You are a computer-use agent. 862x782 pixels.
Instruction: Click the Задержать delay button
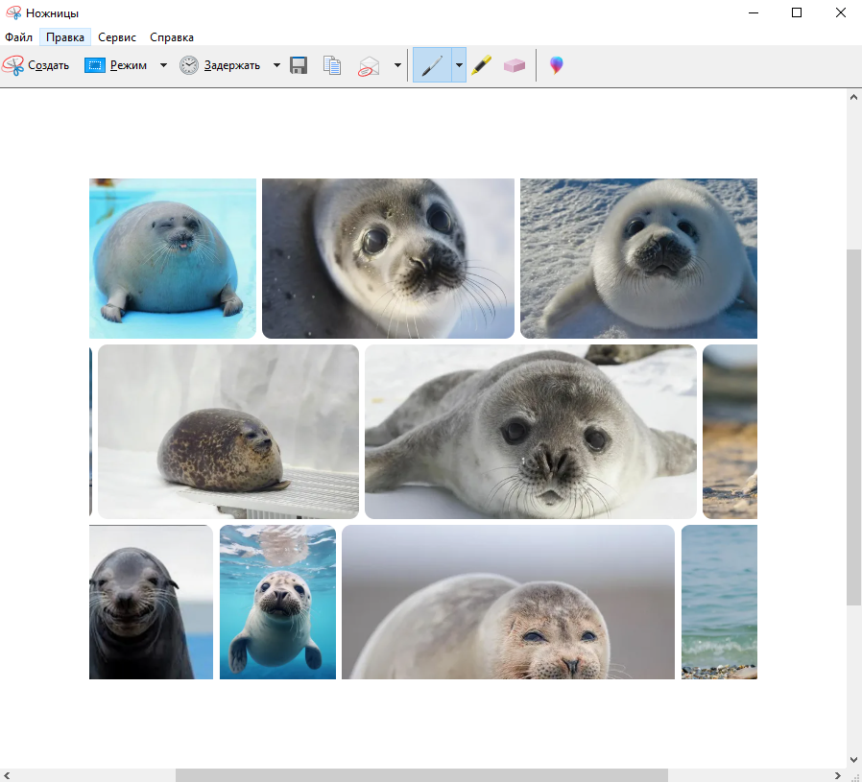[220, 65]
